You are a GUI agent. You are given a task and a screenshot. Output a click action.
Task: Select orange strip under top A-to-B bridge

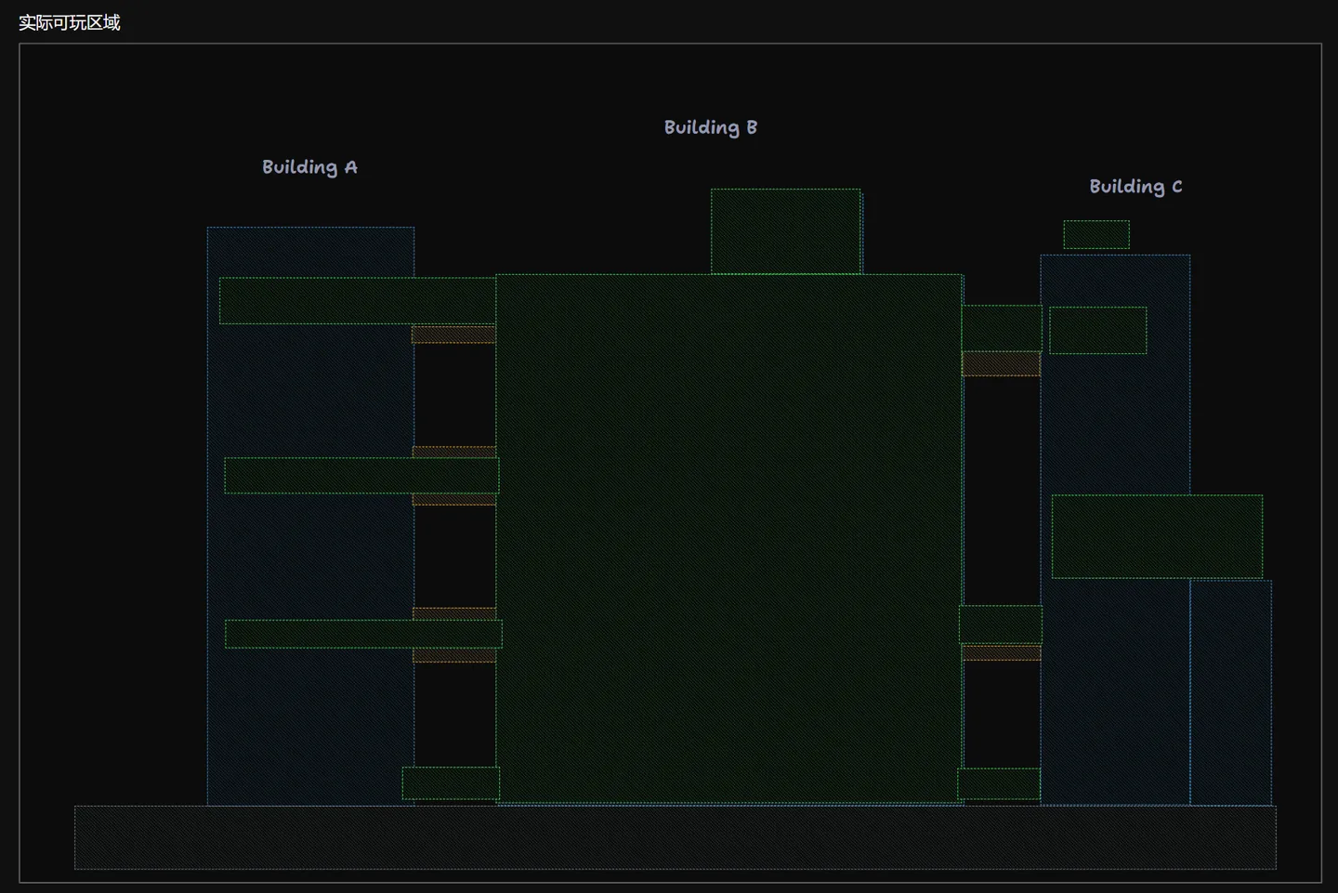point(453,335)
